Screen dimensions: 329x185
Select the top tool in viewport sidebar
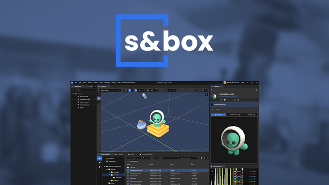(99, 95)
